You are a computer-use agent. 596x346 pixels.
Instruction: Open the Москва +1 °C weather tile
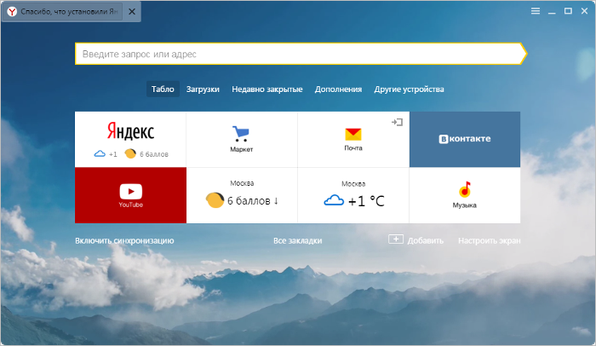[353, 195]
